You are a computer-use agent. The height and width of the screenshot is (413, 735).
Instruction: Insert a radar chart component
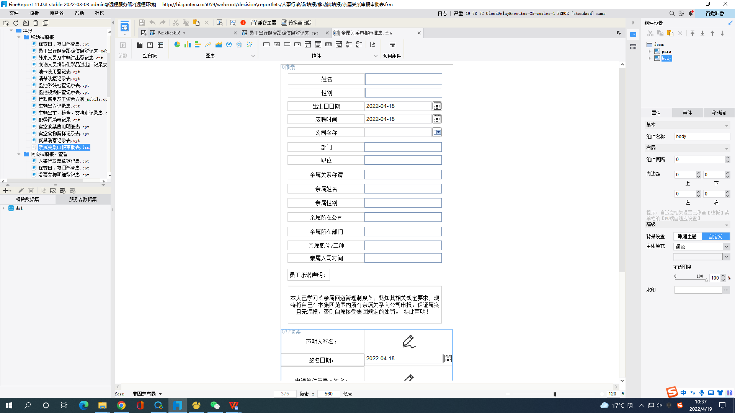click(239, 45)
